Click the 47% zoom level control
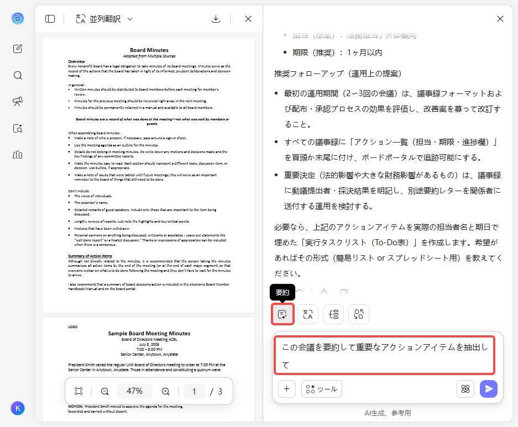Screen dimensions: 518x427 click(135, 391)
